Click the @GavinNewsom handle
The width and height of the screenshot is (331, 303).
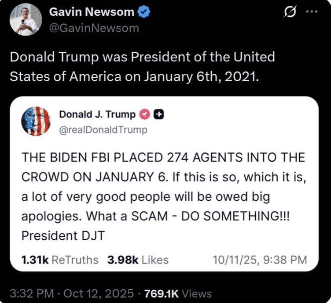coord(94,28)
